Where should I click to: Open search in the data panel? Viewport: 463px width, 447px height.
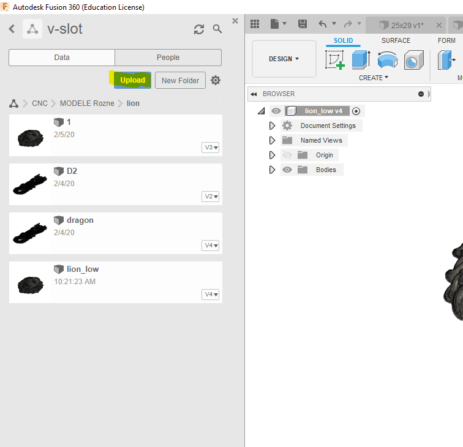tap(217, 29)
